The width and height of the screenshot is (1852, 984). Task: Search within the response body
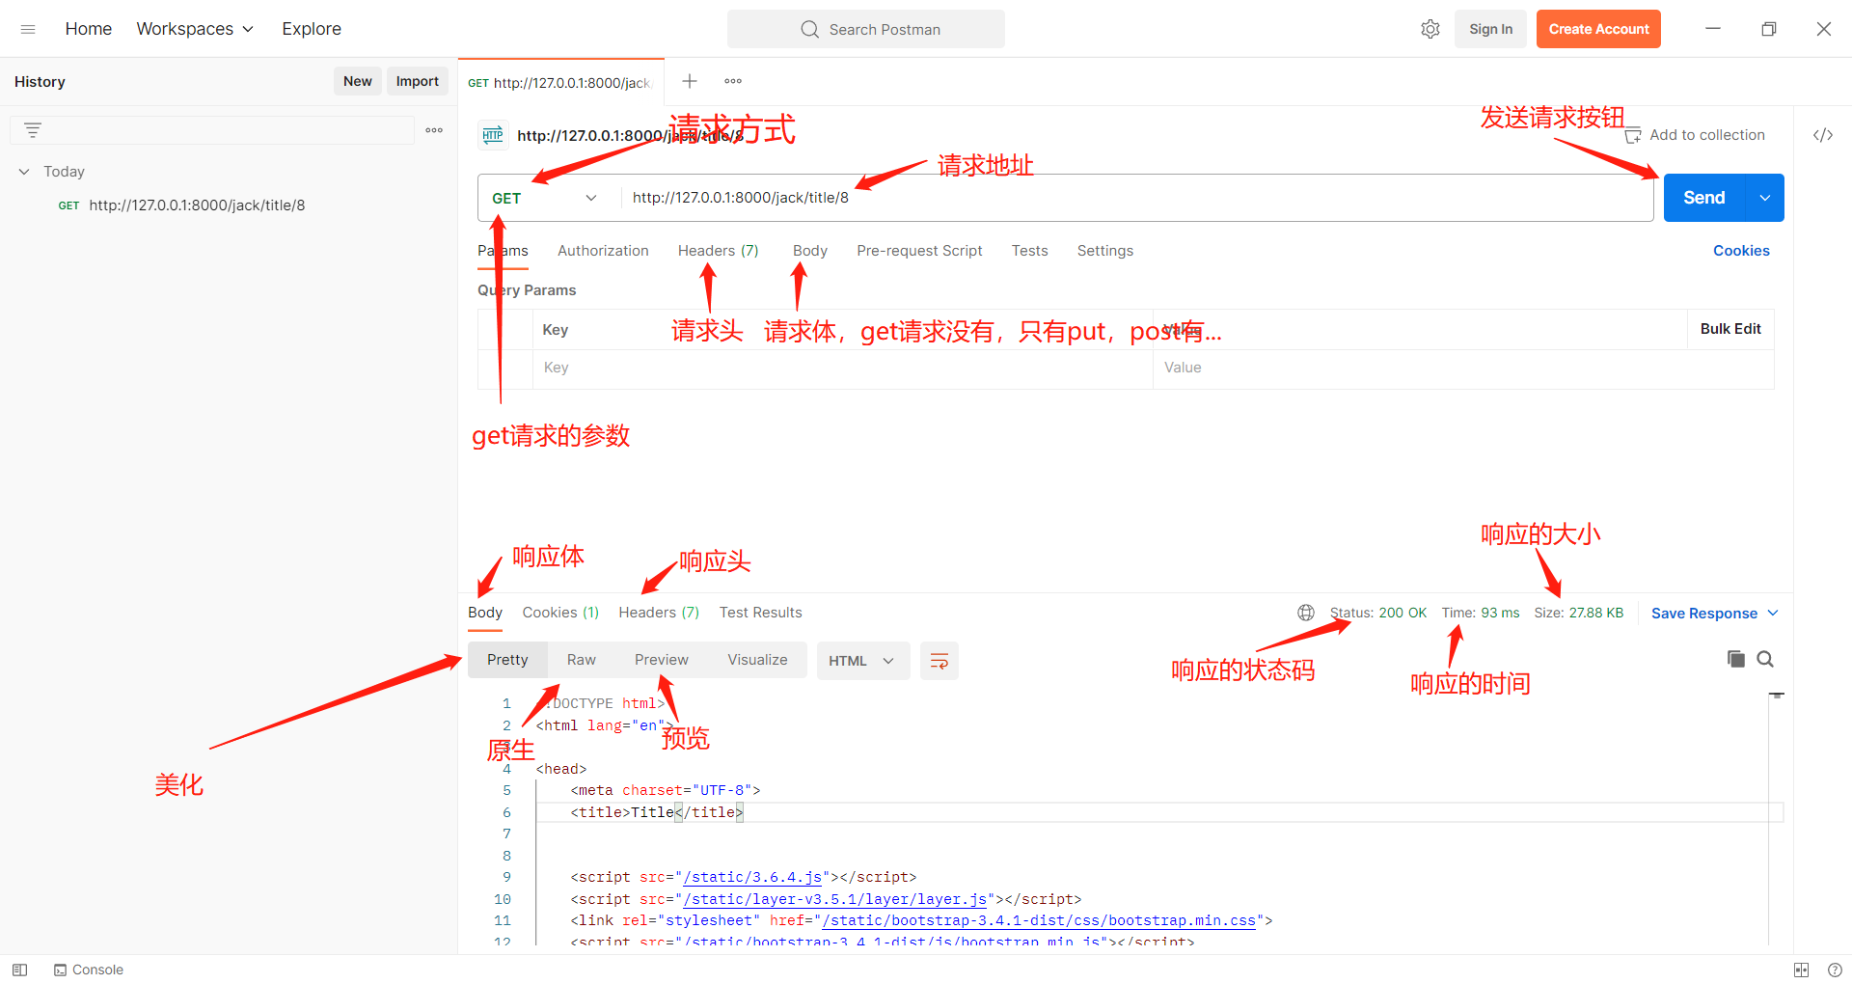(1765, 659)
